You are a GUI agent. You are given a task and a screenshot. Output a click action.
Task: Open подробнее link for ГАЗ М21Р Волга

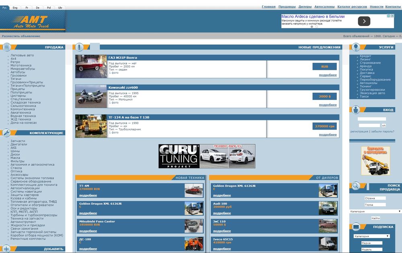click(328, 75)
